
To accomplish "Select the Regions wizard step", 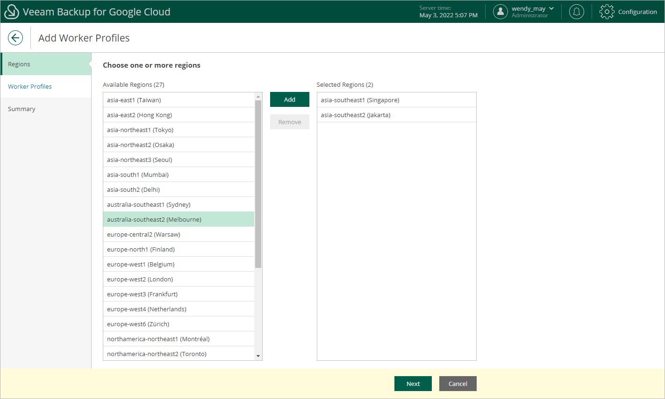I will (x=46, y=64).
